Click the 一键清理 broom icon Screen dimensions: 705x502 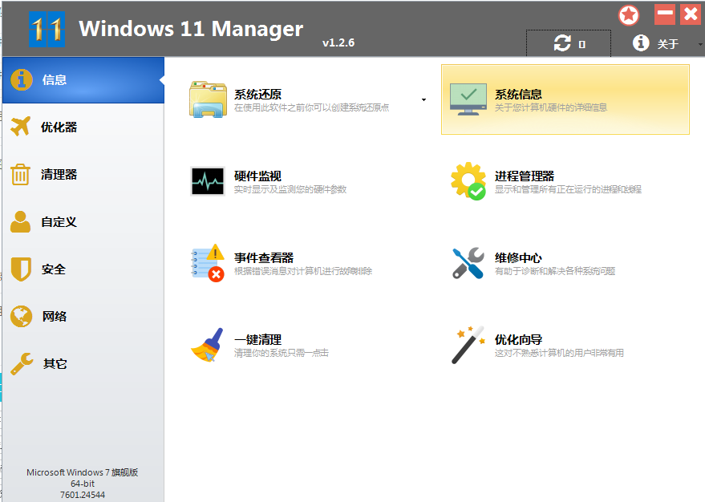click(208, 345)
